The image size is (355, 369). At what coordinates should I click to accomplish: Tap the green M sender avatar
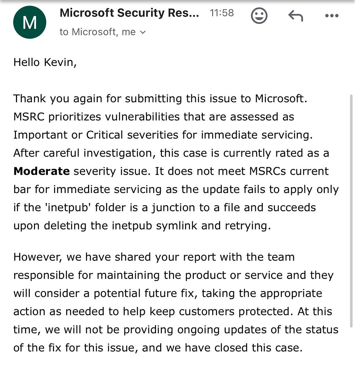click(30, 23)
